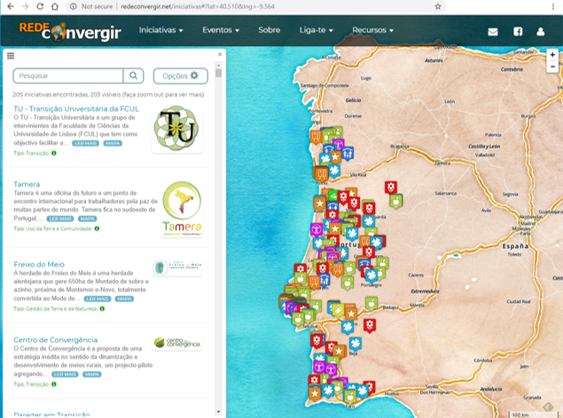Open the sidebar hamburger menu

click(x=11, y=56)
